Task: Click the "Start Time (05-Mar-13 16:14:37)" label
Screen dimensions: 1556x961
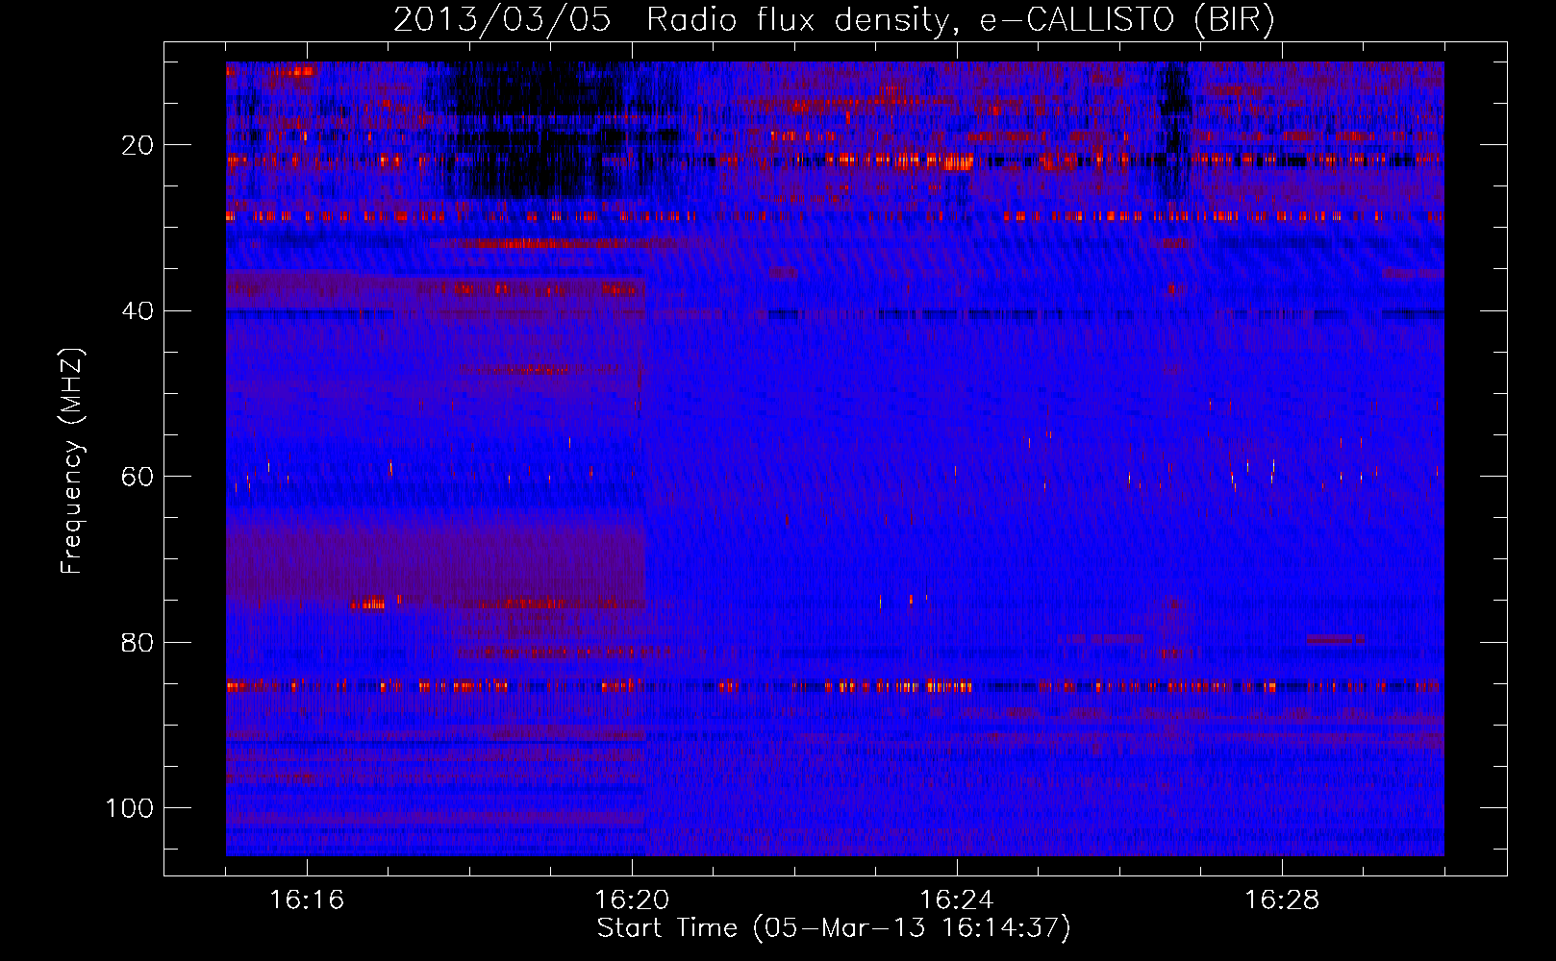Action: pos(834,928)
